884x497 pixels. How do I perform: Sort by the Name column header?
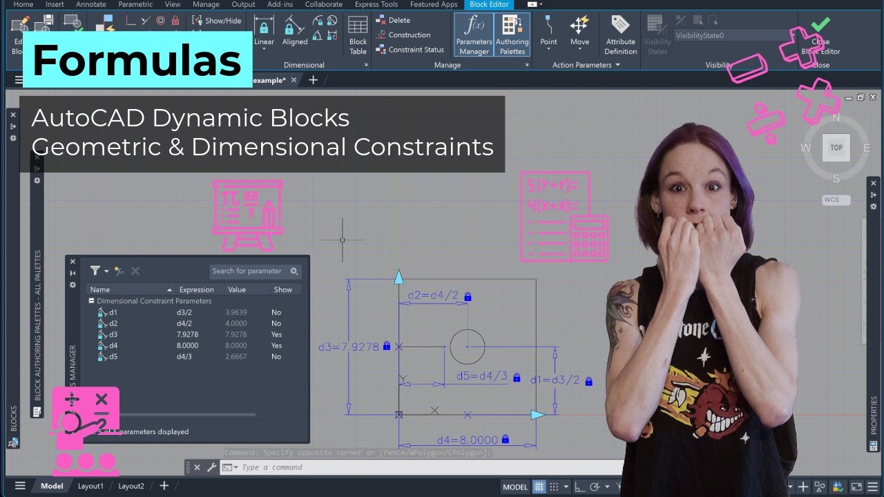[x=131, y=290]
